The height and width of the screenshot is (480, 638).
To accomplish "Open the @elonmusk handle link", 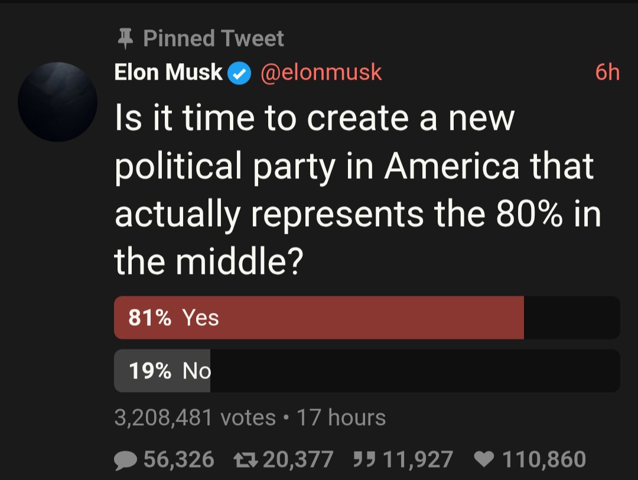I will click(x=321, y=73).
